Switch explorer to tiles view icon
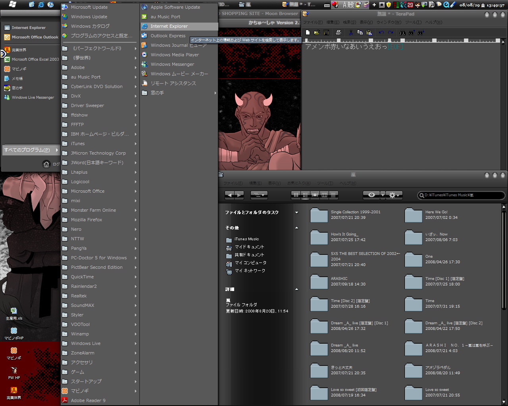 [305, 195]
